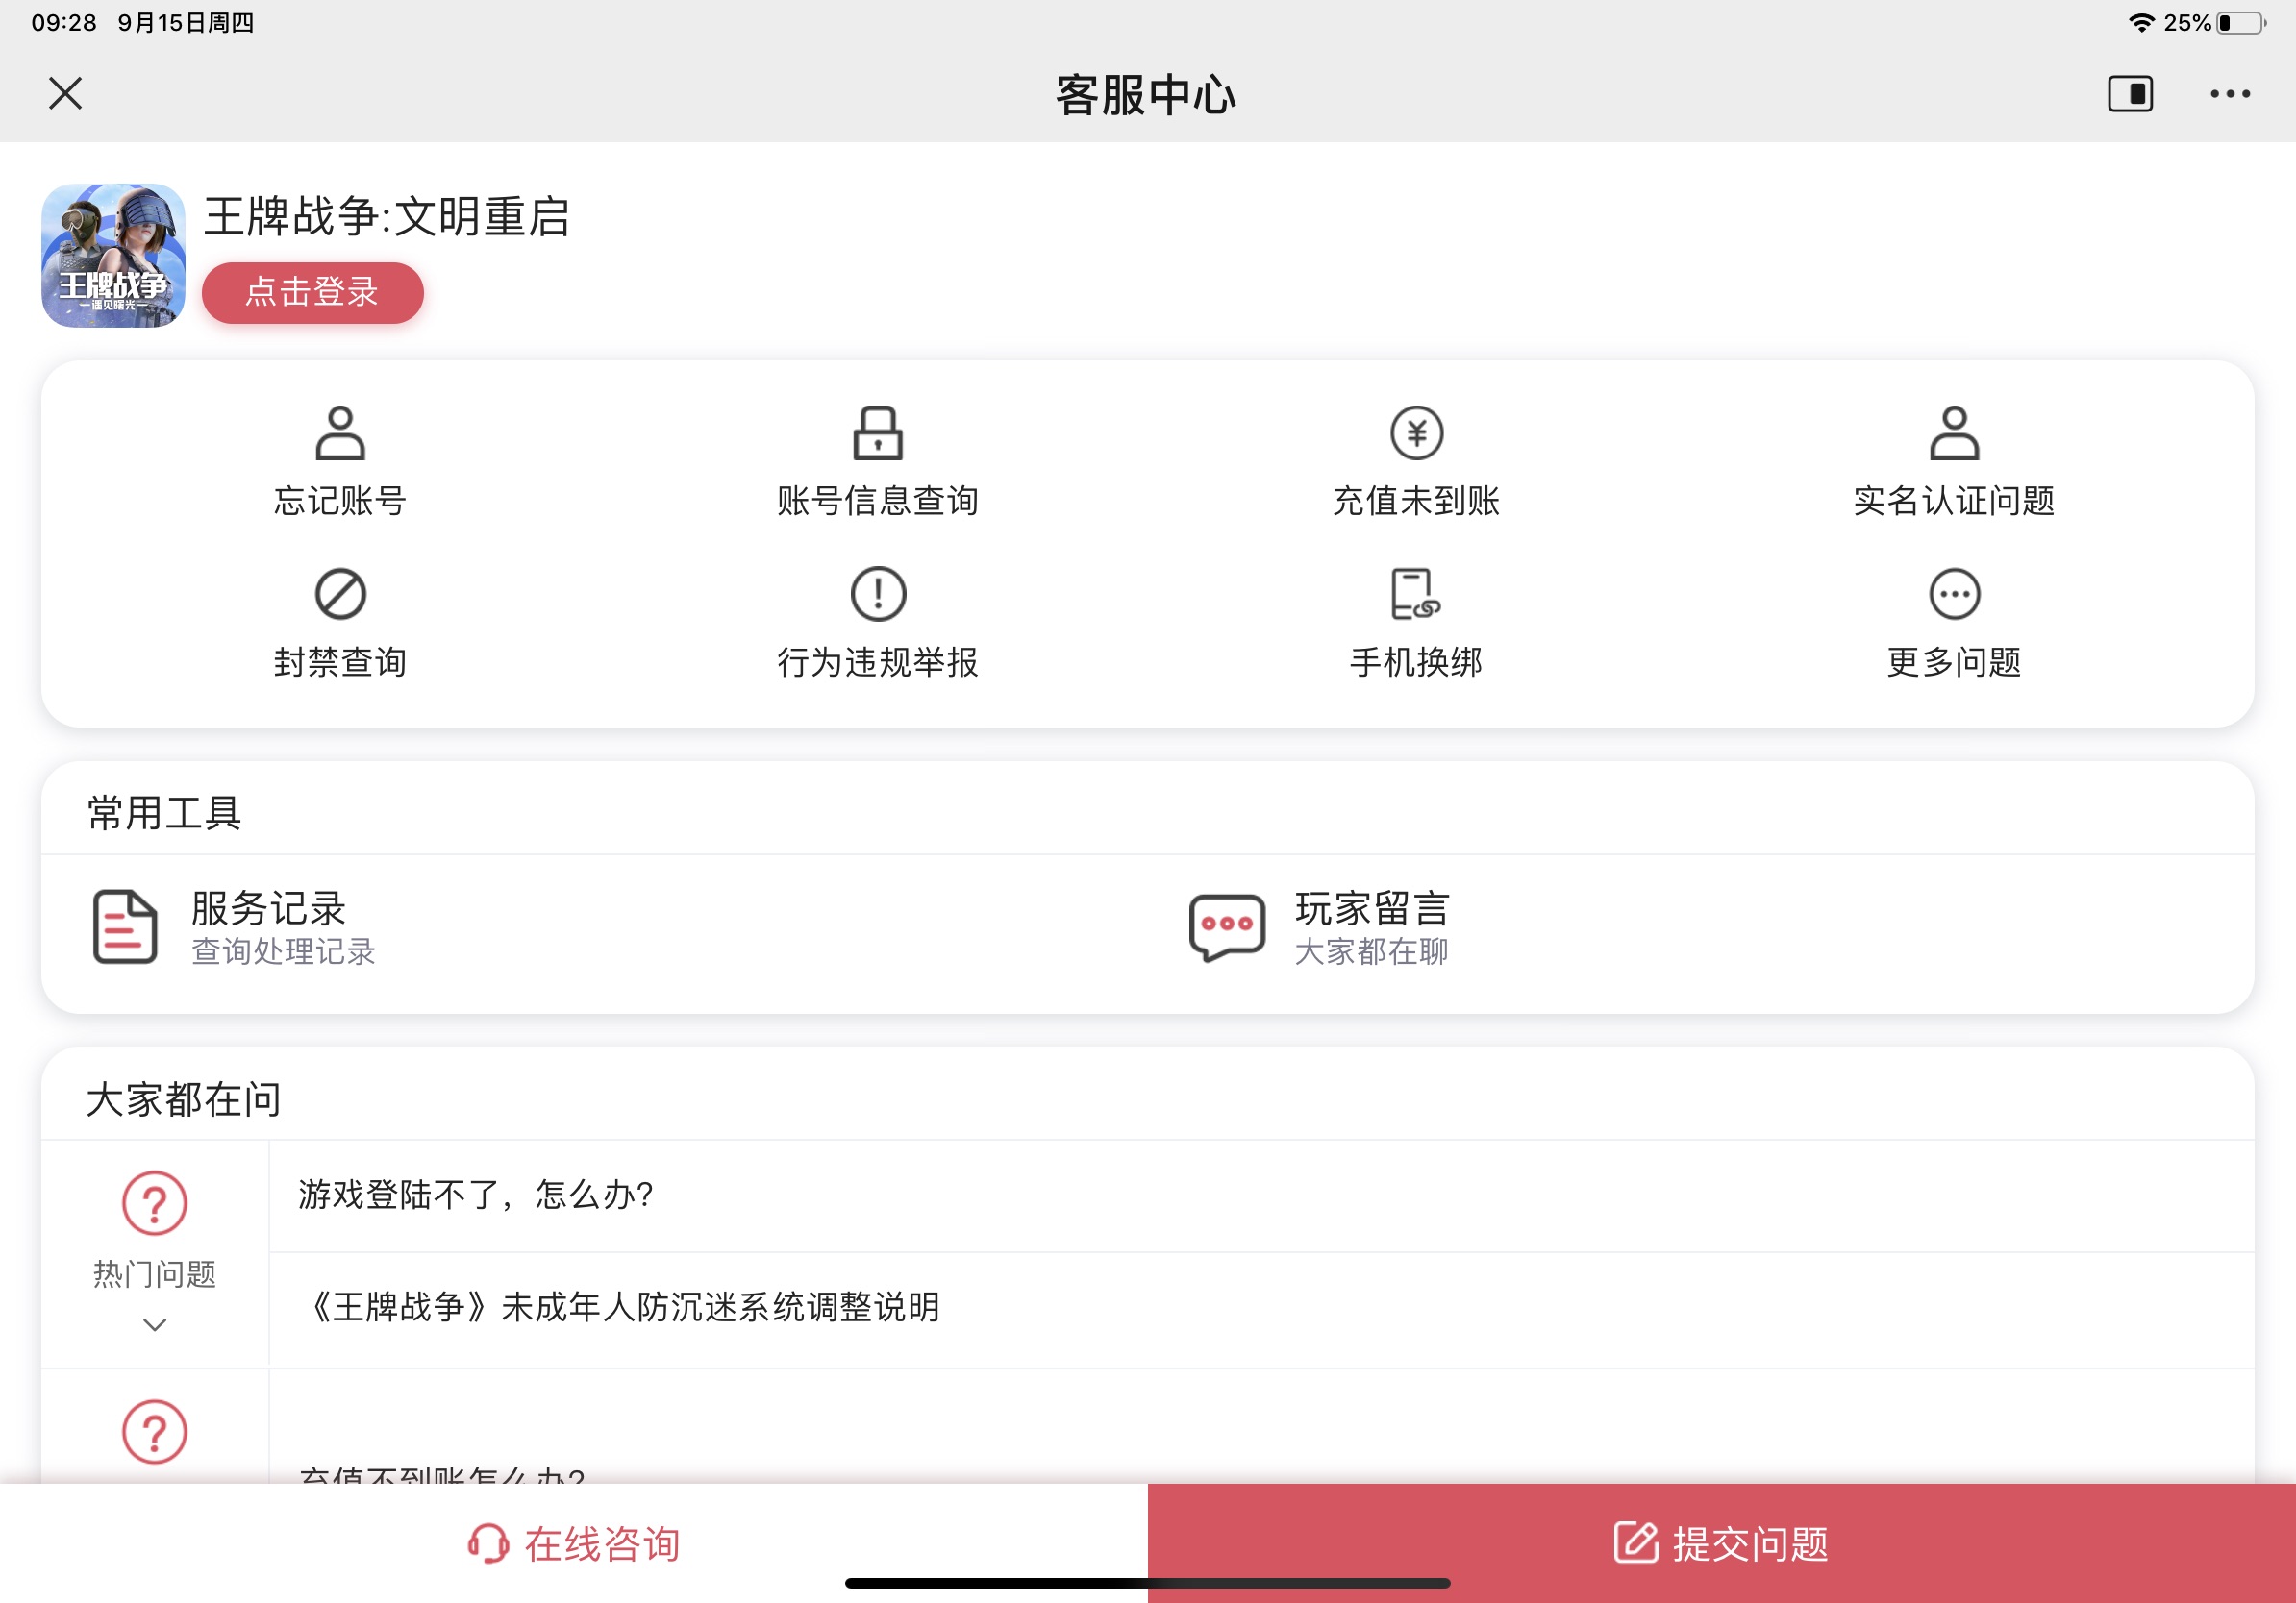Tap the 查询处理记录 subtitle
2296x1603 pixels.
pos(283,951)
